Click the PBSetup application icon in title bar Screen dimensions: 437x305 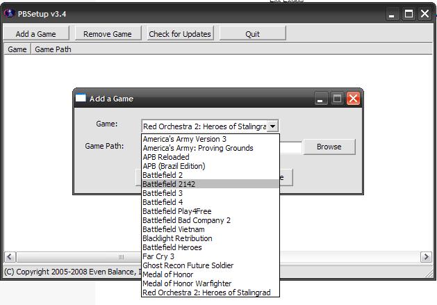[x=10, y=13]
